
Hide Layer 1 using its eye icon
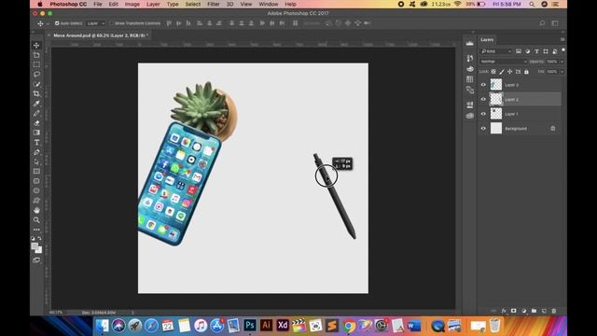[483, 114]
